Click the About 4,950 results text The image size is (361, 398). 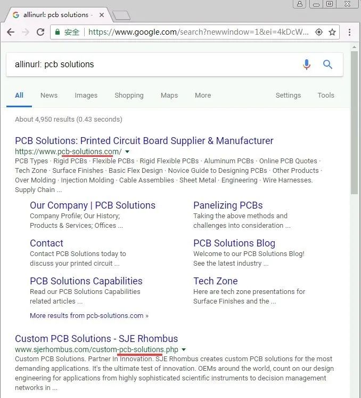tap(68, 120)
